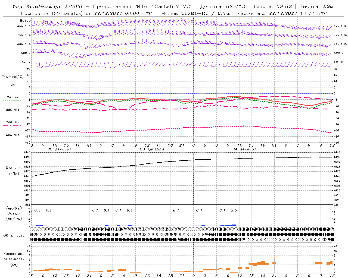Viewport: 348px width, 278px height.
Task: Select the 0.2 precipitation amount value
Action: [37, 210]
